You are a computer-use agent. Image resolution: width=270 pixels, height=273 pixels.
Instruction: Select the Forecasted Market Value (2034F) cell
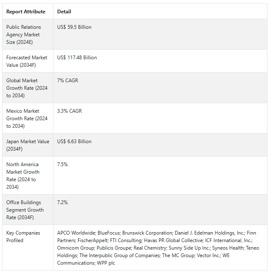[27, 61]
